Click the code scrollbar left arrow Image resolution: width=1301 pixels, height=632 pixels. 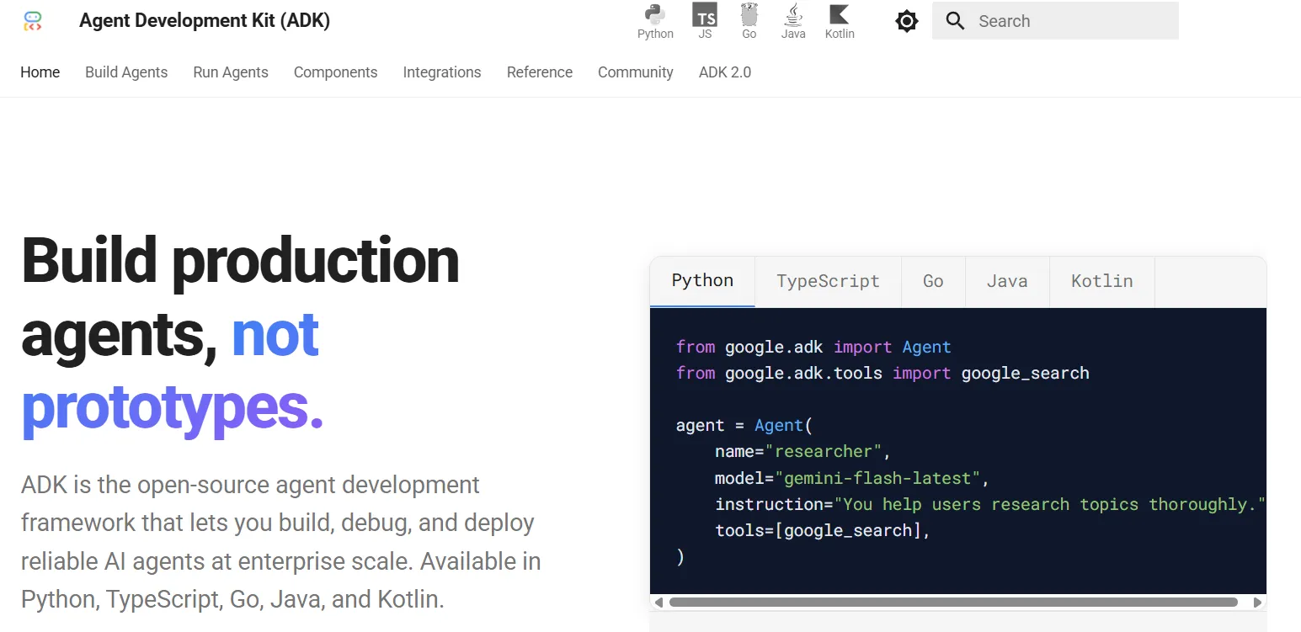point(658,603)
